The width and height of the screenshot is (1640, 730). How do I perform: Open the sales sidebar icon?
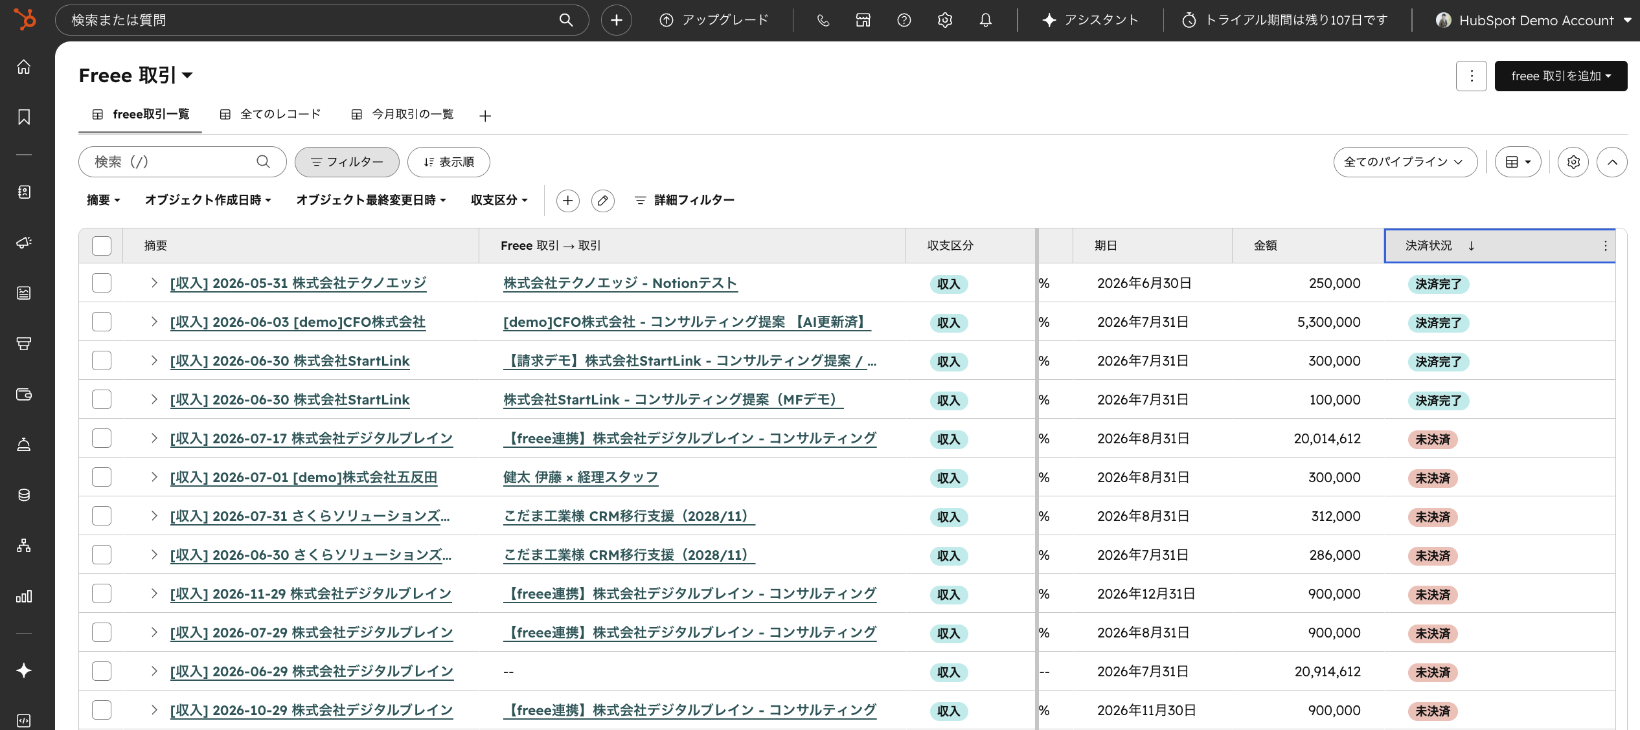pos(24,344)
